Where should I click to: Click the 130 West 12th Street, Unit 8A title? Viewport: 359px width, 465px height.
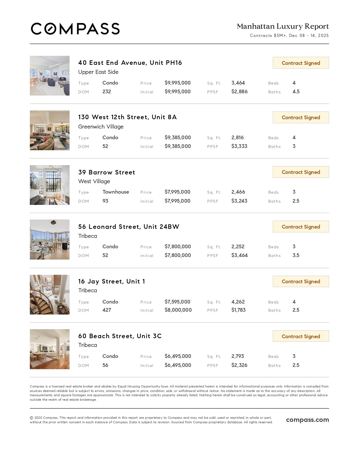(x=127, y=117)
